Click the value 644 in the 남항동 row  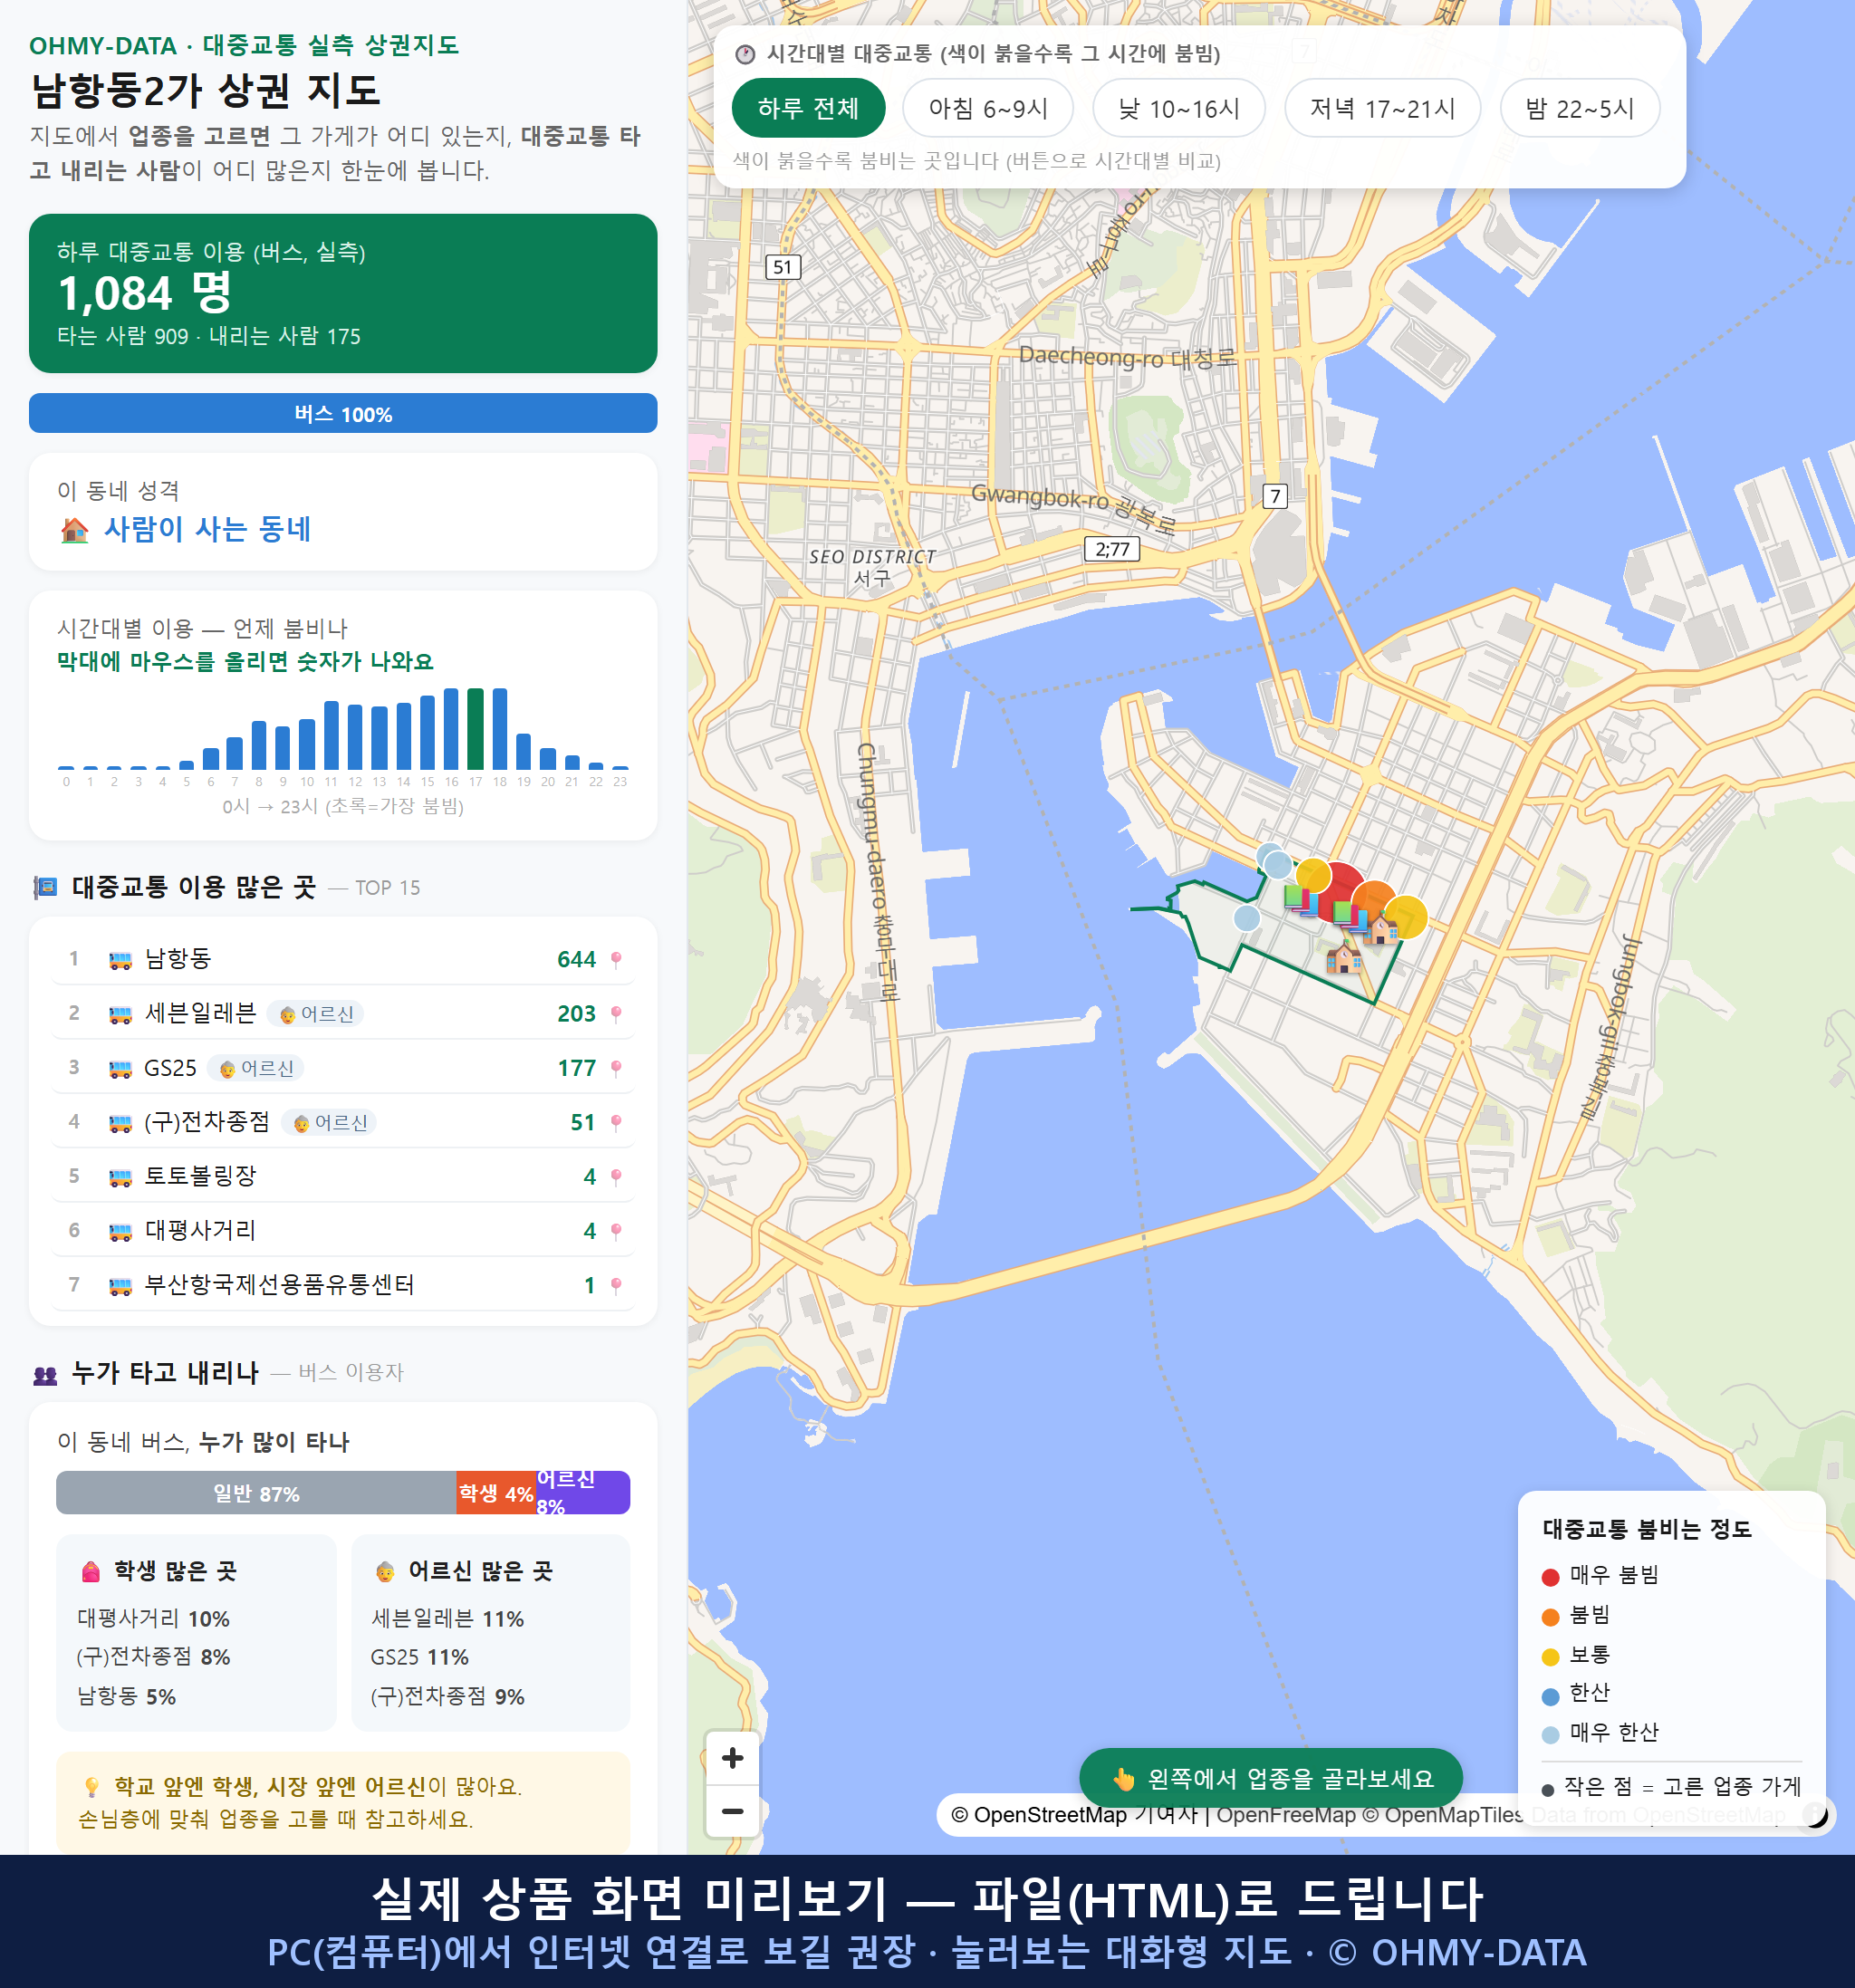(x=576, y=959)
